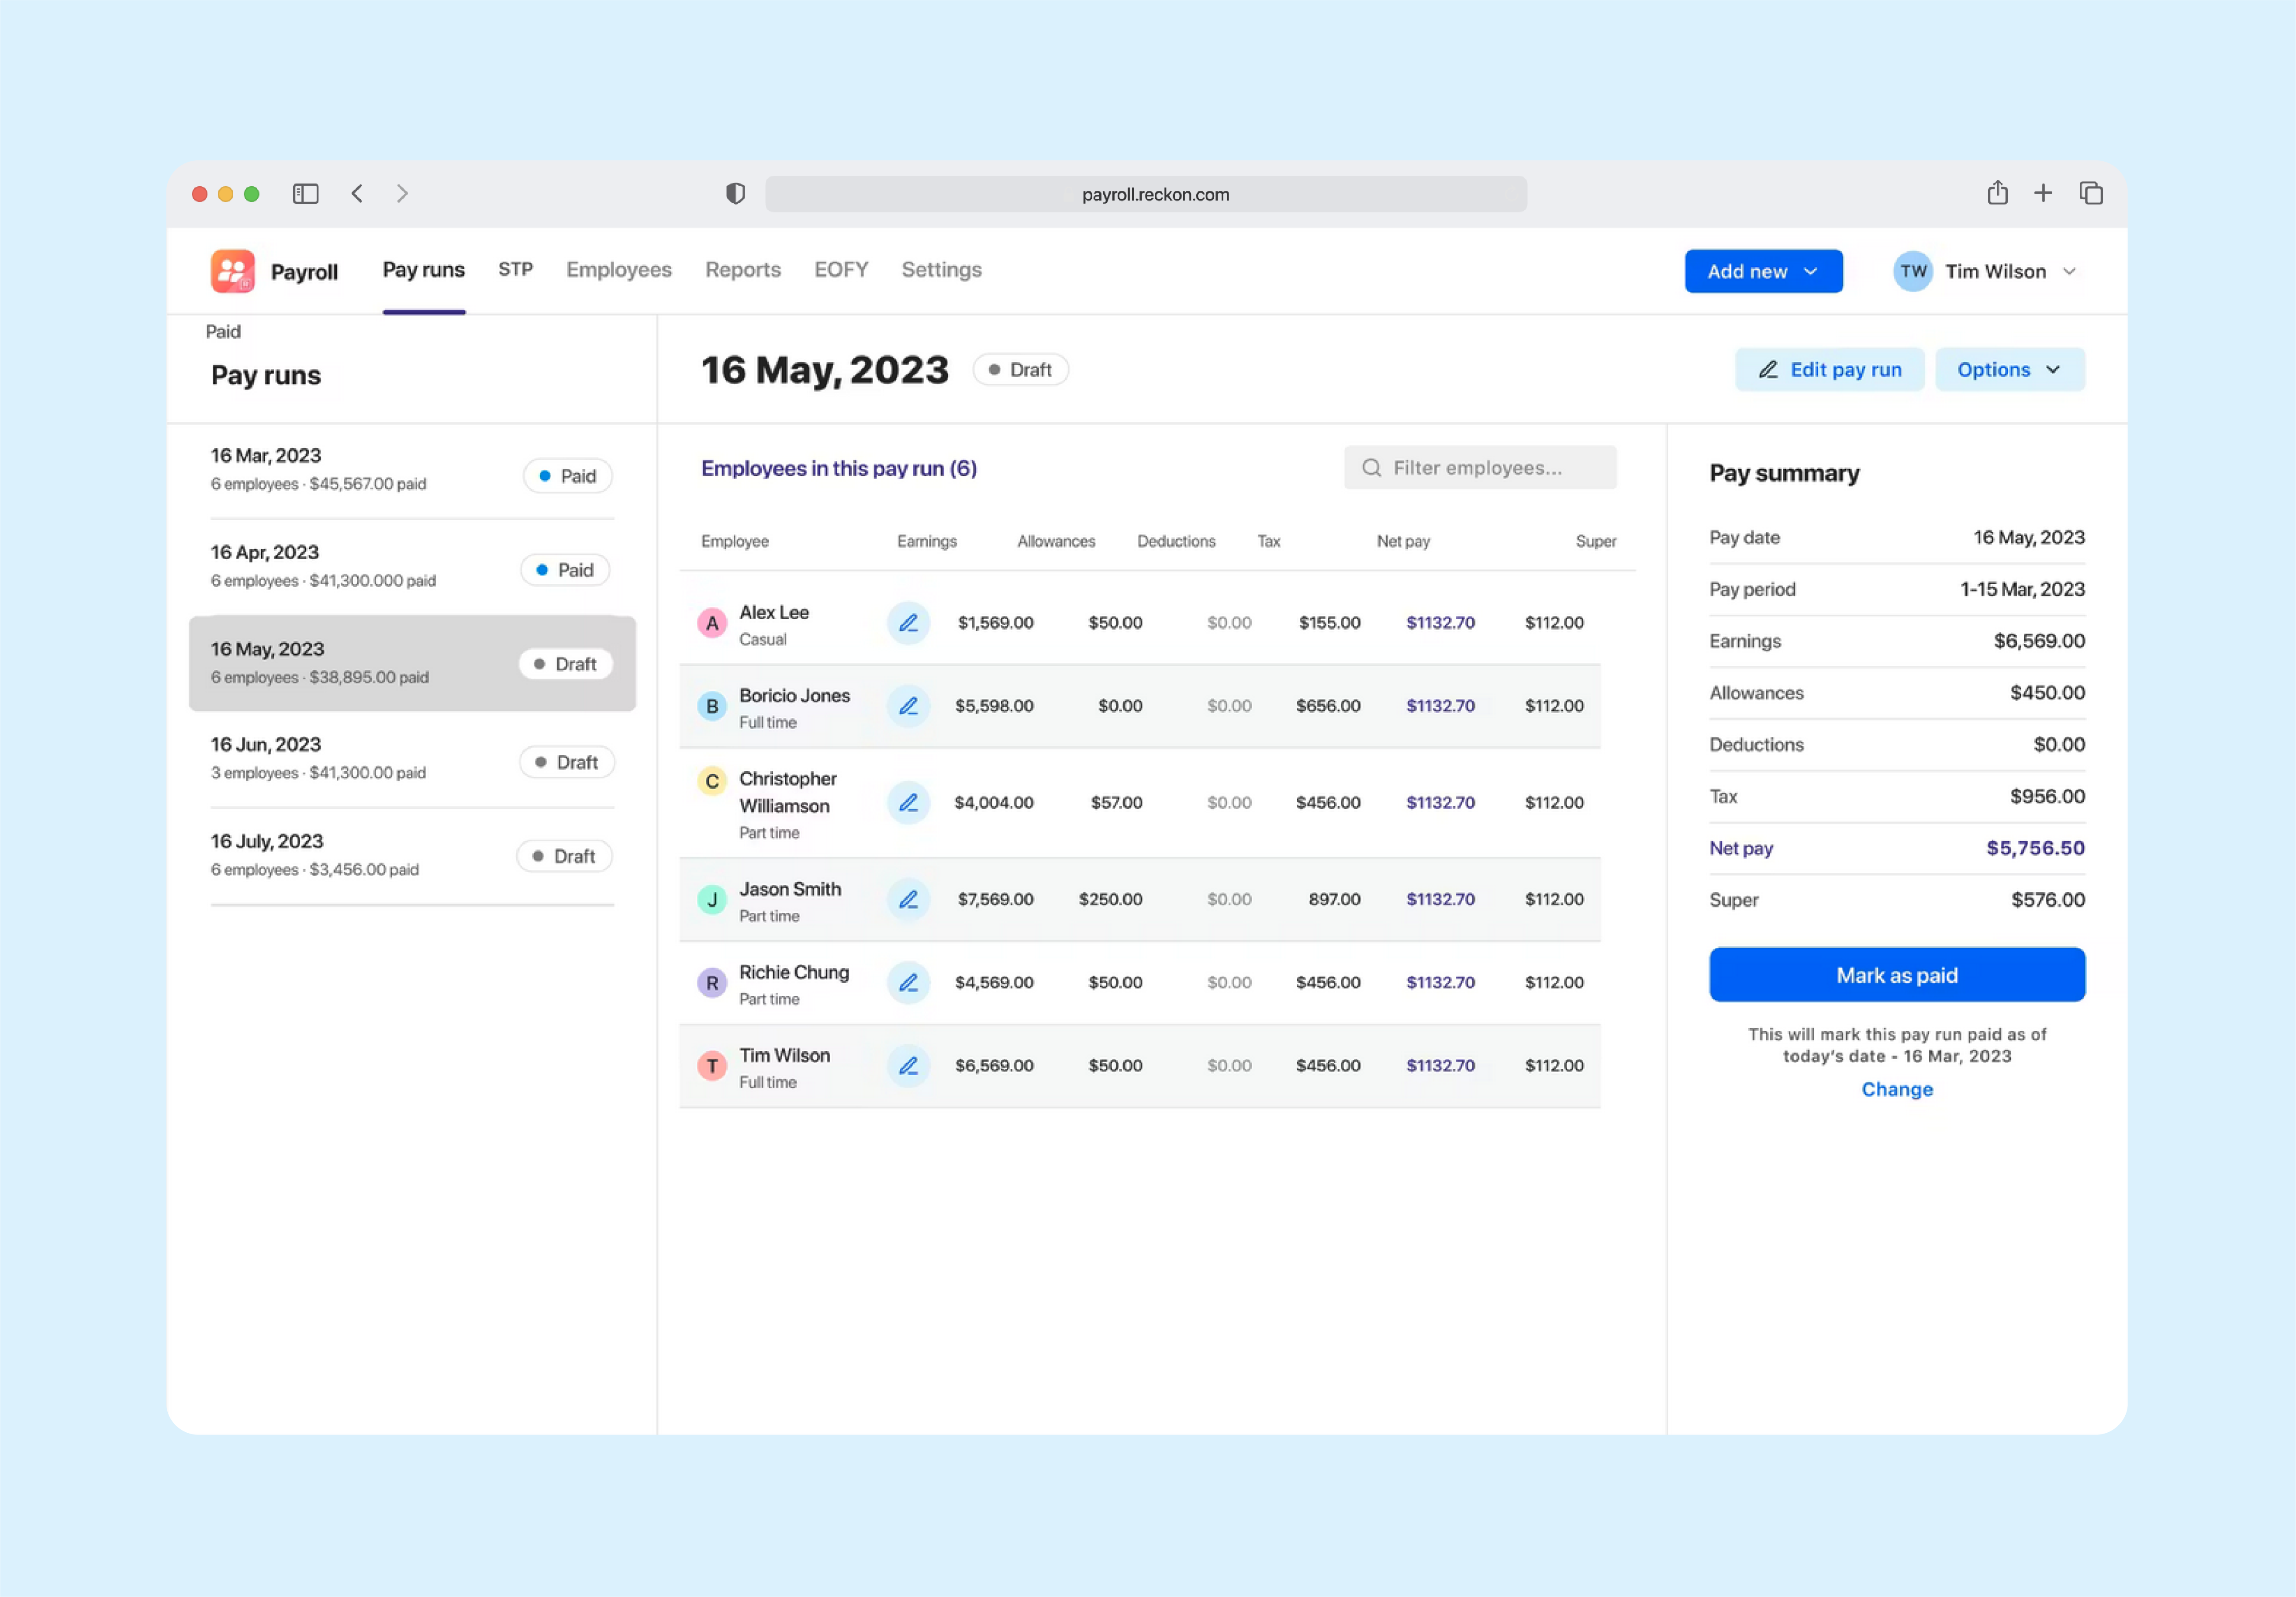
Task: Click the privacy shield icon
Action: coord(735,193)
